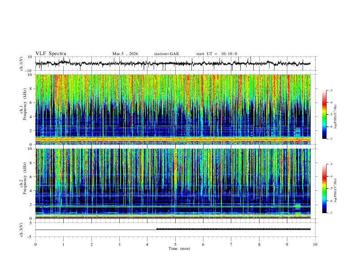355x274 pixels.
Task: Click the ch.1 voltage waveform trace
Action: tap(173, 64)
